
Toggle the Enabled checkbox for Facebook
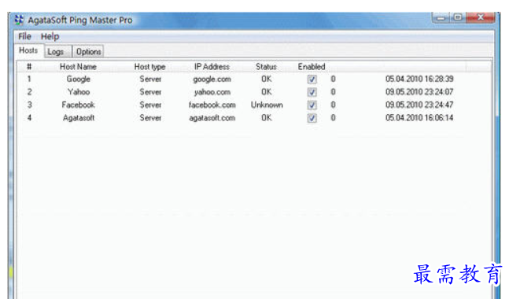coord(312,105)
